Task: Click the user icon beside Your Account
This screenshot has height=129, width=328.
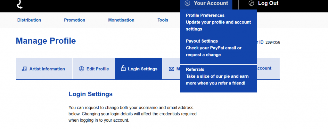Action: [x=188, y=3]
